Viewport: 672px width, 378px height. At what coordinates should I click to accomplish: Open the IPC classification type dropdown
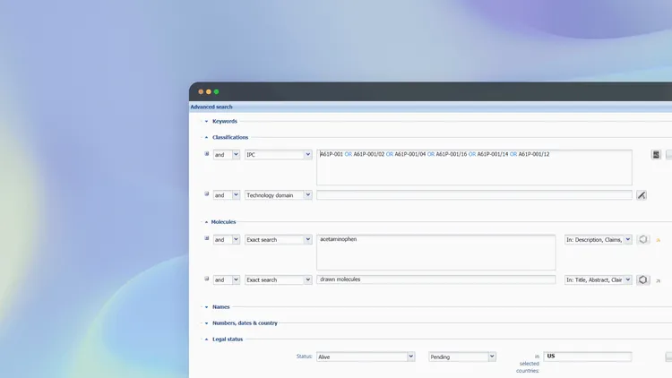278,155
